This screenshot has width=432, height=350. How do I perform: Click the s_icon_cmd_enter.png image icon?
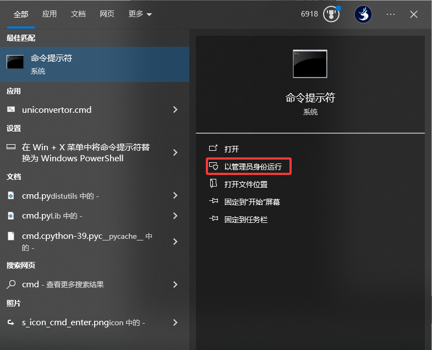(x=11, y=322)
